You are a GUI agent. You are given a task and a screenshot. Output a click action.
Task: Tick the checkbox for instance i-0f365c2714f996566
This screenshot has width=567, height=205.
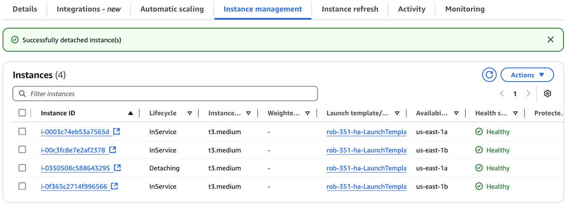coord(22,187)
